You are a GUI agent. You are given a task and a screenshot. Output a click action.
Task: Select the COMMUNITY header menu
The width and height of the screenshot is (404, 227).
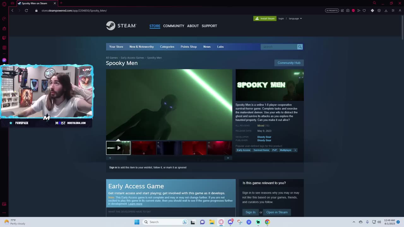pos(174,26)
